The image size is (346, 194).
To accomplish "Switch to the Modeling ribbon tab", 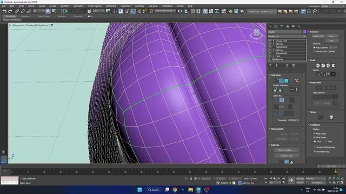I will (11, 16).
